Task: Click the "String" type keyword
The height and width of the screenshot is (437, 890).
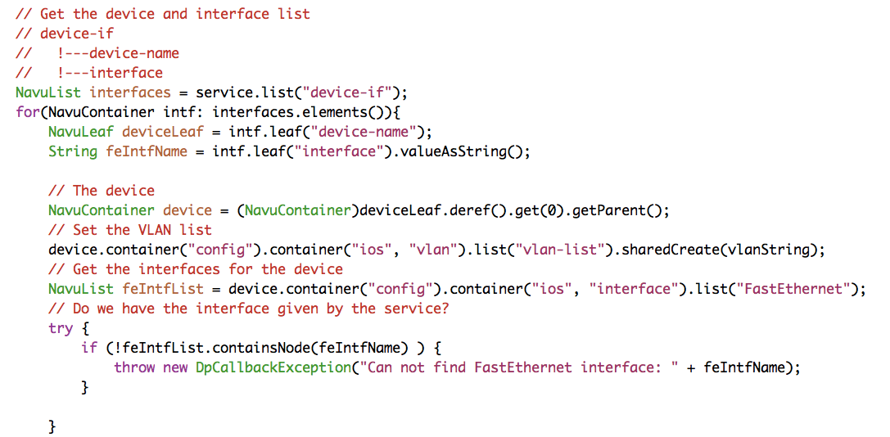Action: pyautogui.click(x=72, y=151)
